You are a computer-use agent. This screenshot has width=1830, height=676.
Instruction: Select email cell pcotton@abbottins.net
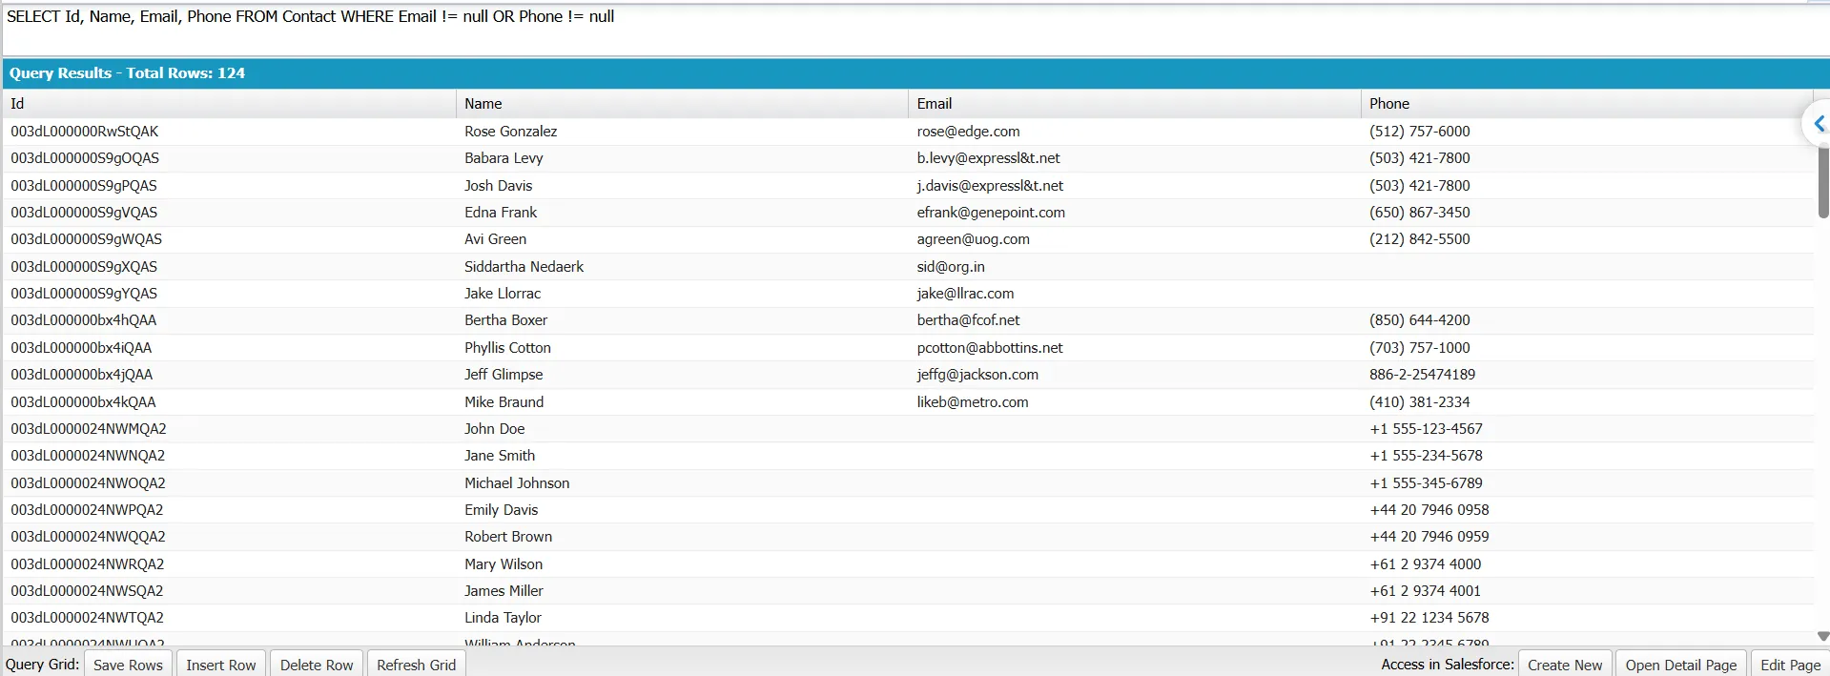[1134, 348]
